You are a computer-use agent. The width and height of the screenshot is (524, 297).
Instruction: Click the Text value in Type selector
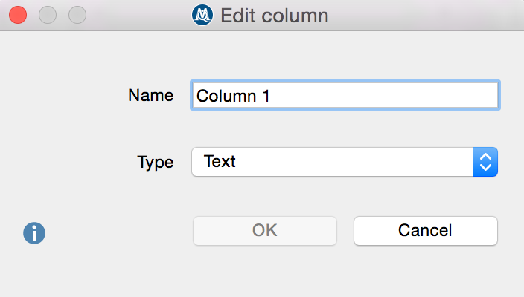pyautogui.click(x=220, y=161)
